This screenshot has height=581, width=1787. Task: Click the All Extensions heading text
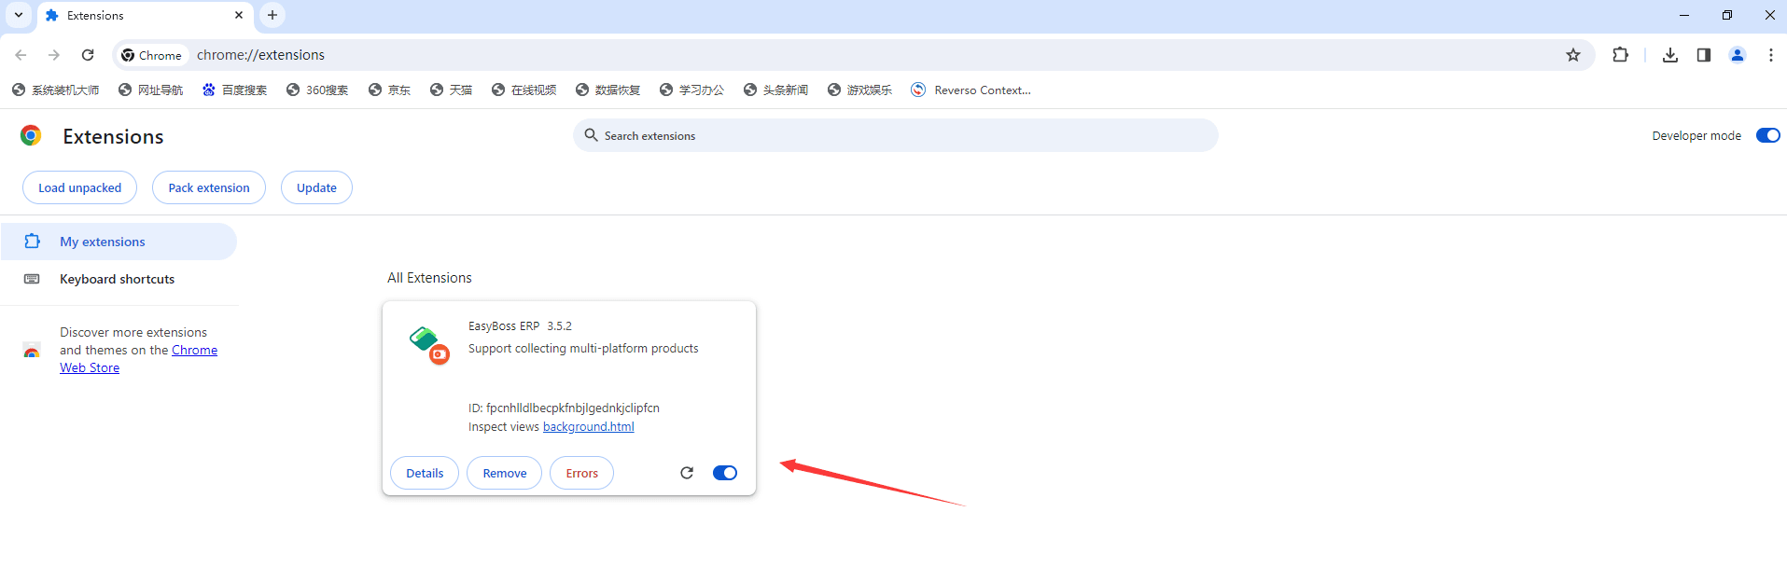[x=429, y=278]
